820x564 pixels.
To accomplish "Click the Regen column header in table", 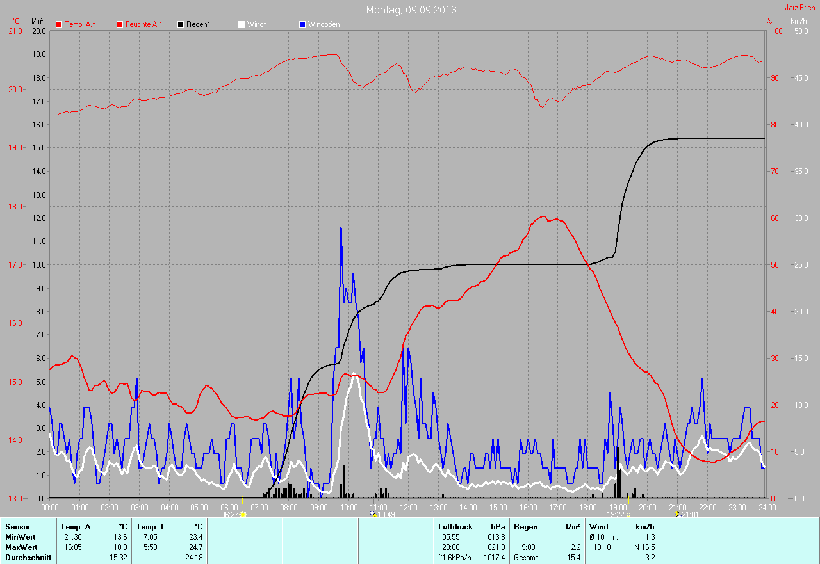I will tap(525, 527).
